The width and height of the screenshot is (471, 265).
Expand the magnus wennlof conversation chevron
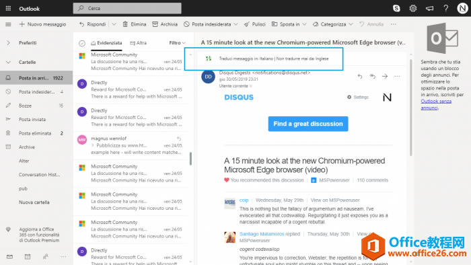point(93,145)
